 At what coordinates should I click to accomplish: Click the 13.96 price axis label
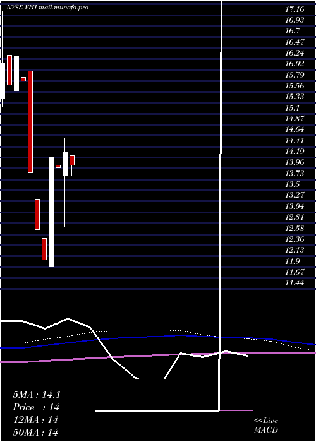[x=295, y=162]
